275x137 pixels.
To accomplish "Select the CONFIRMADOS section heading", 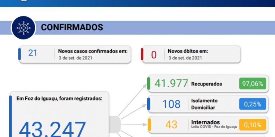I will pos(72,27).
